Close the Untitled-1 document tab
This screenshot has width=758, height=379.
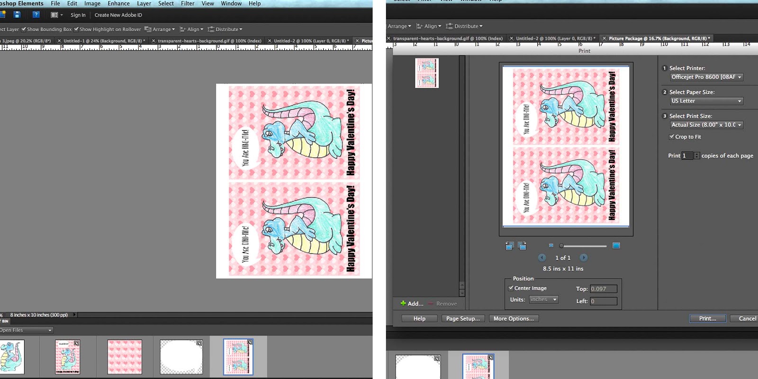(x=59, y=41)
